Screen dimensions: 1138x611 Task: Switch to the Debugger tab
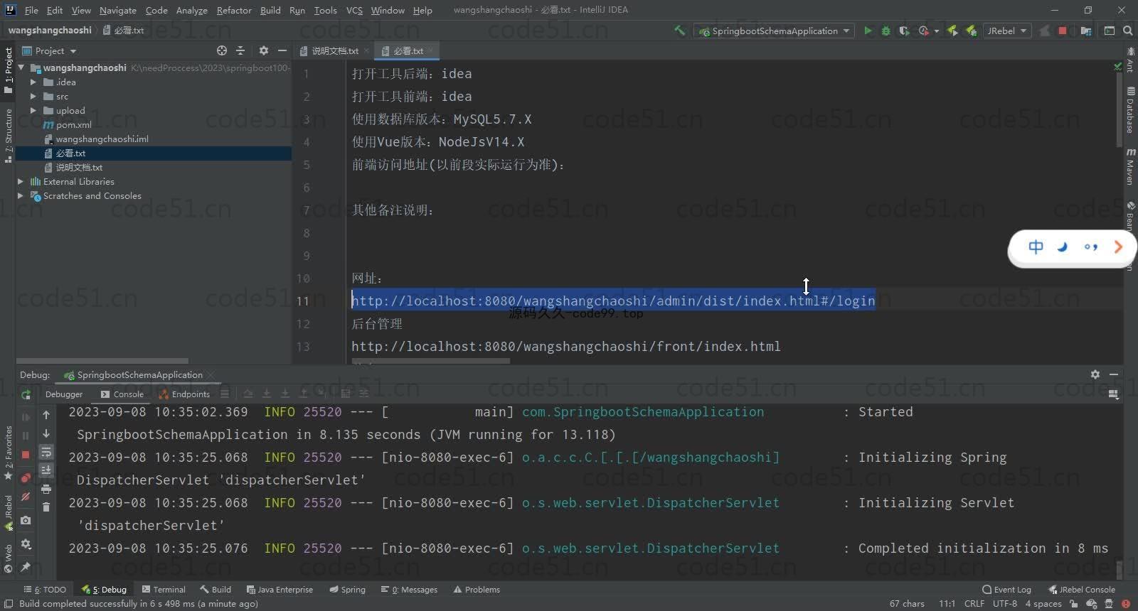pos(63,394)
